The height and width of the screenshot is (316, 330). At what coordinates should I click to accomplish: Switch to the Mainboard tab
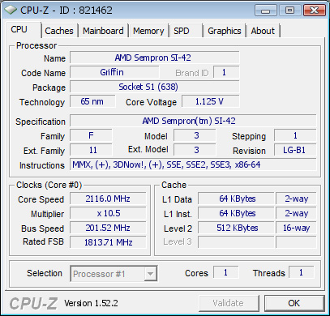click(x=103, y=31)
